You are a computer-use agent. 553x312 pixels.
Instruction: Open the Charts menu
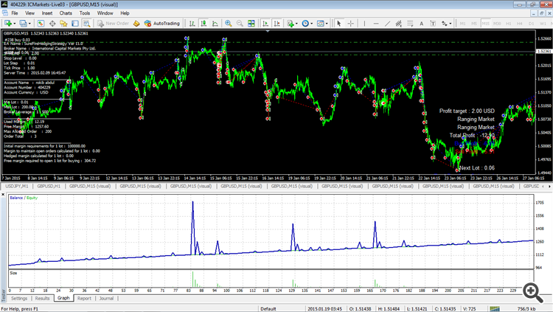pos(65,13)
